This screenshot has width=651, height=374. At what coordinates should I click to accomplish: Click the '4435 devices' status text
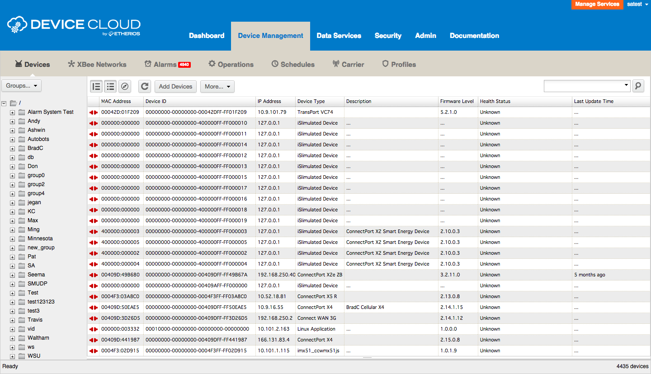click(632, 366)
